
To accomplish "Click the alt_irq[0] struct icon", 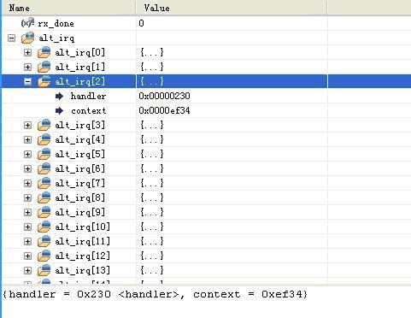I will pyautogui.click(x=44, y=52).
